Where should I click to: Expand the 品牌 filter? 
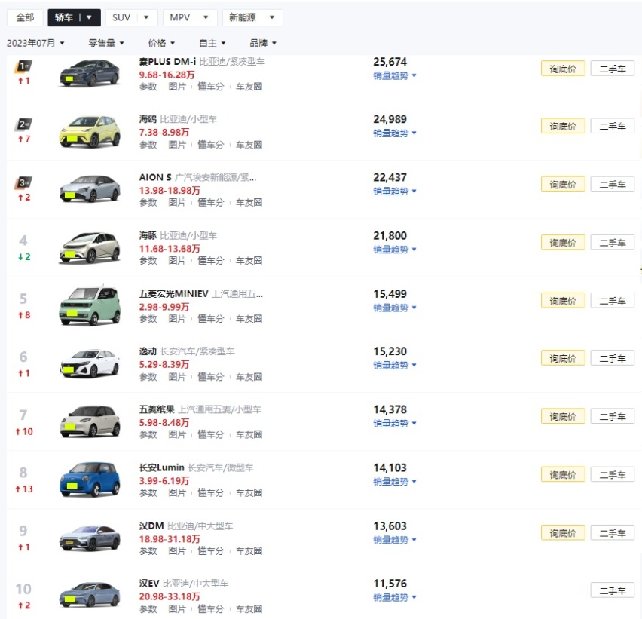263,43
